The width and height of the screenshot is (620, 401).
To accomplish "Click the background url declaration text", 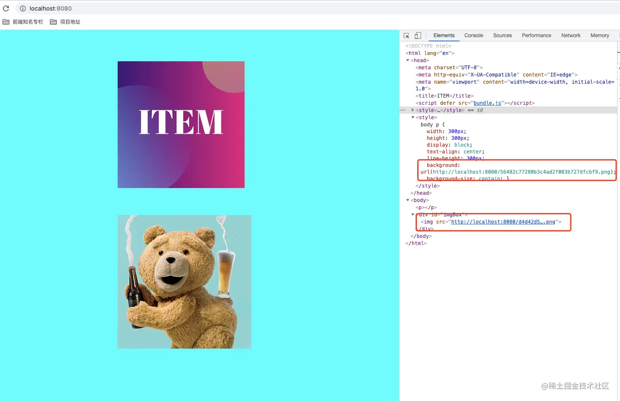I will 518,169.
